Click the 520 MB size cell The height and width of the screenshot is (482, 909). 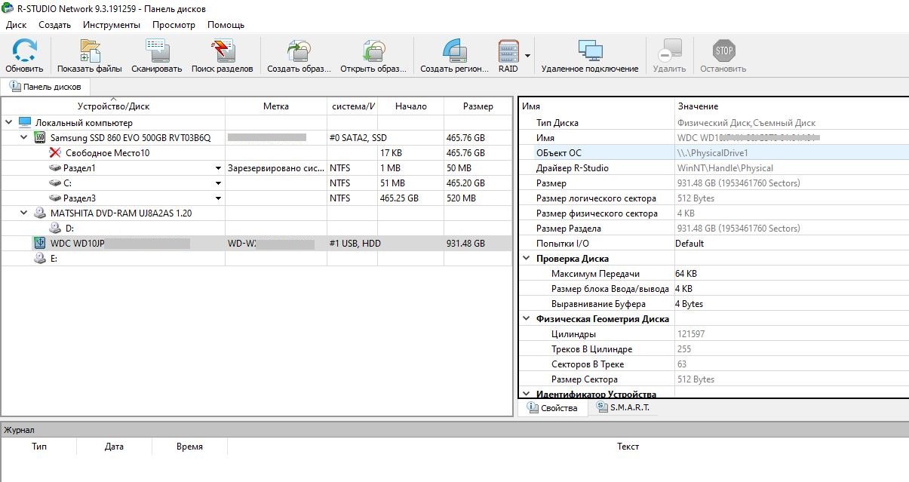point(478,198)
